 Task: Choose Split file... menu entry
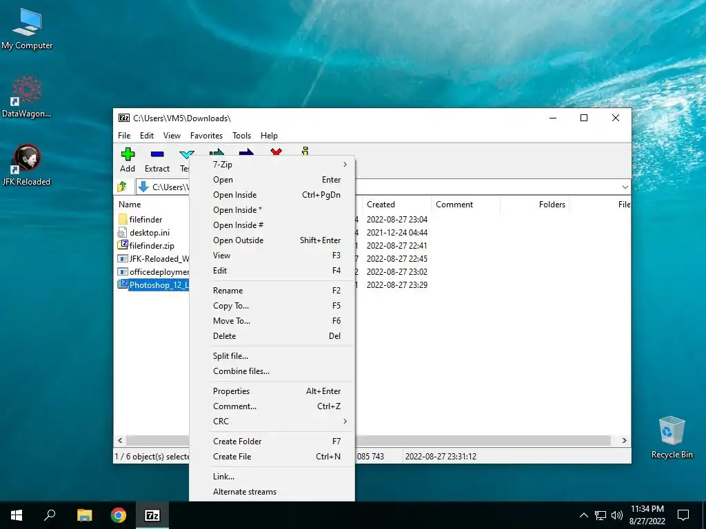272,356
